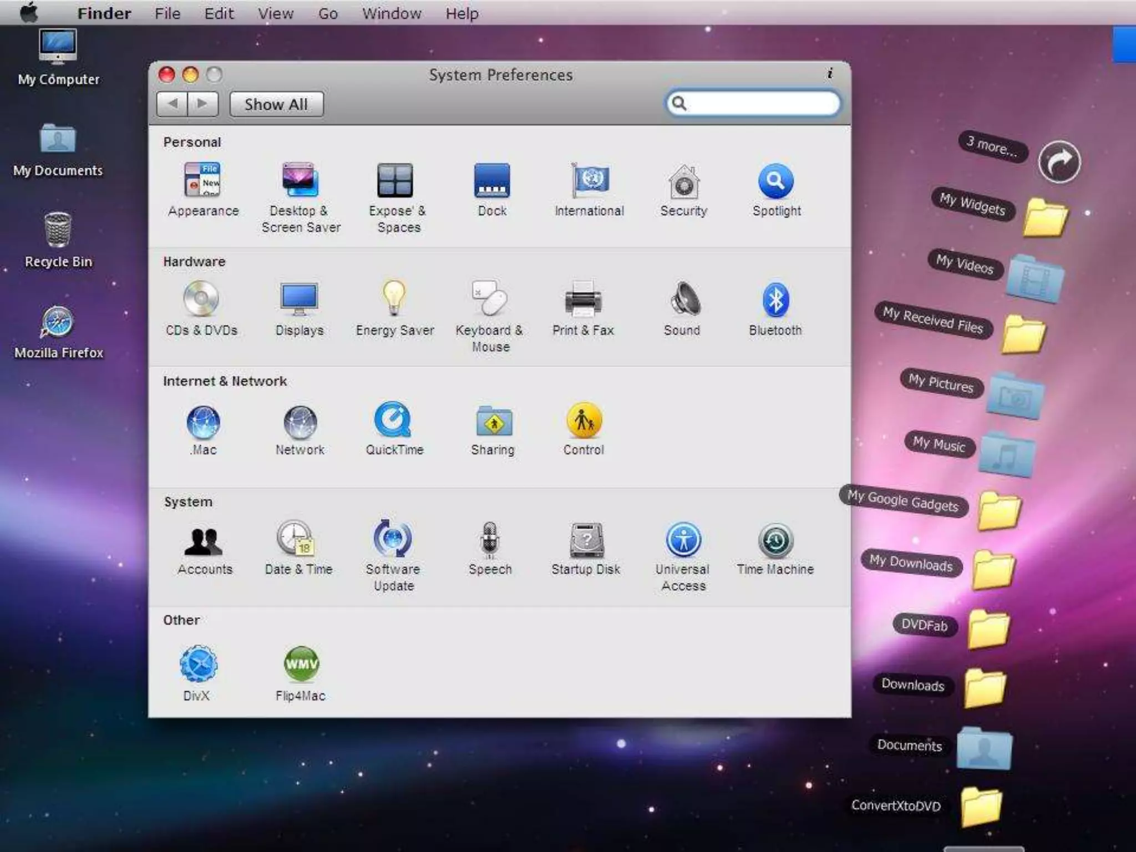The width and height of the screenshot is (1136, 852).
Task: Click the back navigation arrow button
Action: click(173, 104)
